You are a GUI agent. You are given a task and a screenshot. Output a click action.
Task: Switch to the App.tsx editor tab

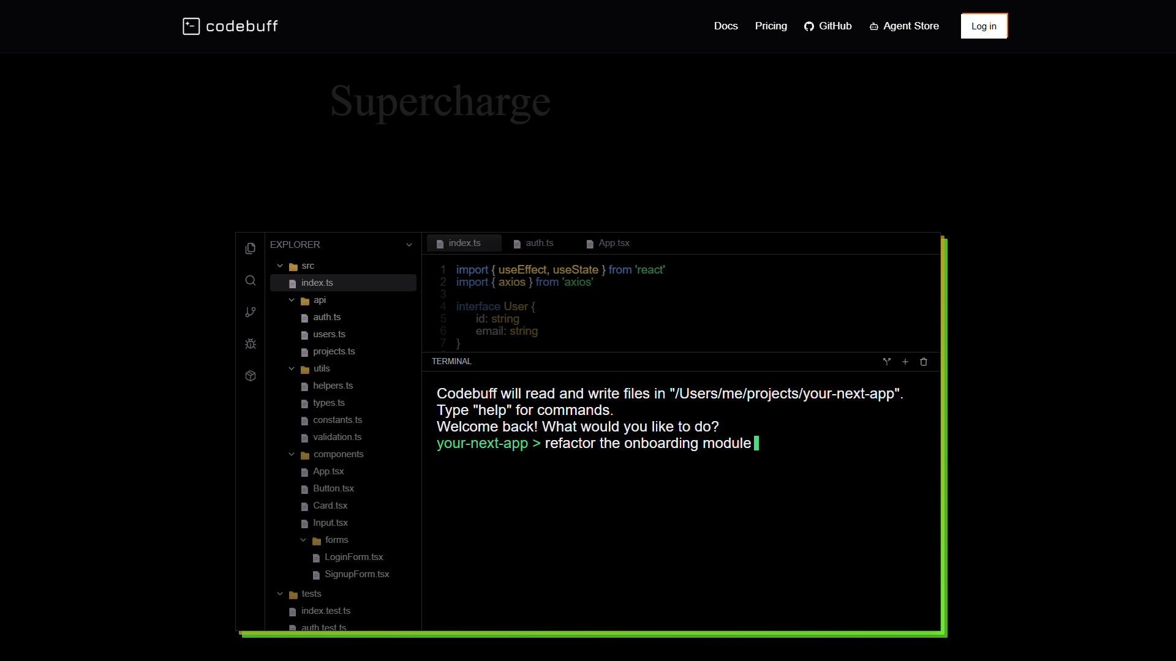point(608,243)
